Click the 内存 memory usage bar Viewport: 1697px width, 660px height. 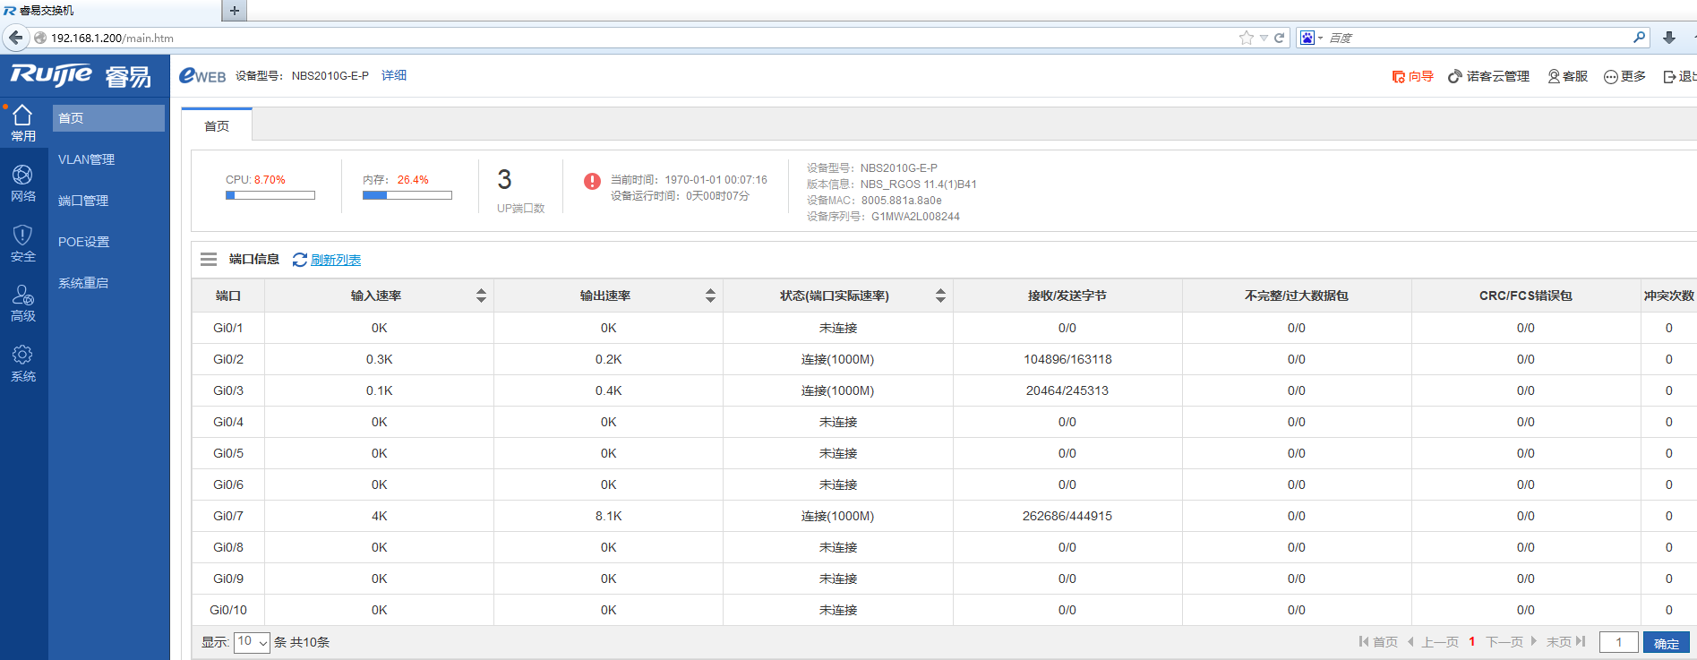pyautogui.click(x=407, y=195)
